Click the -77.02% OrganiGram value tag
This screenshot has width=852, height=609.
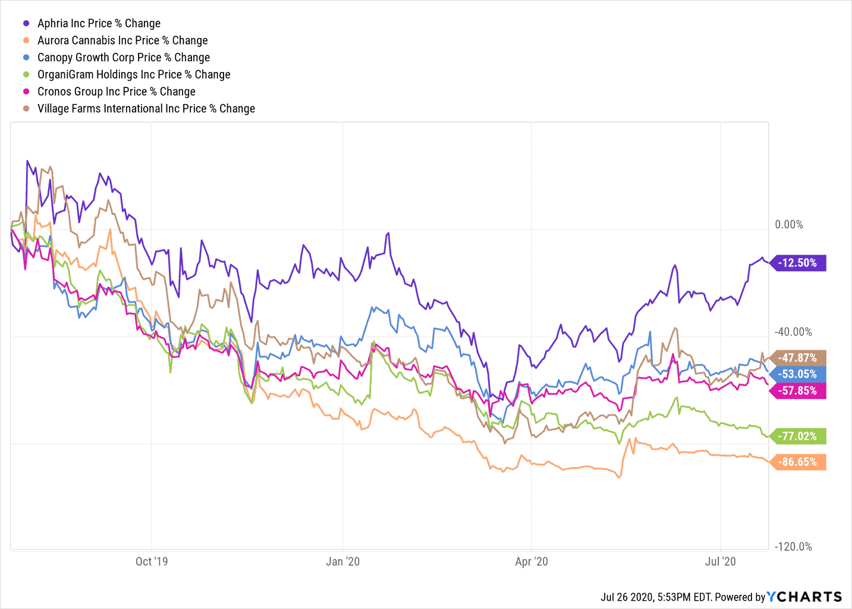[798, 437]
